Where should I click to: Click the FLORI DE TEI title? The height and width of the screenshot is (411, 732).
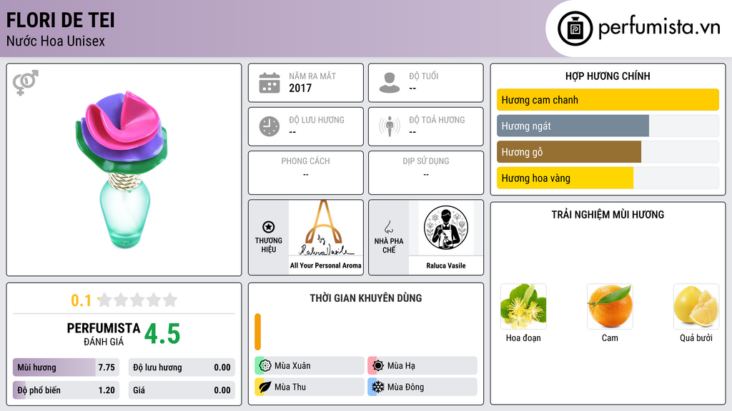(60, 20)
